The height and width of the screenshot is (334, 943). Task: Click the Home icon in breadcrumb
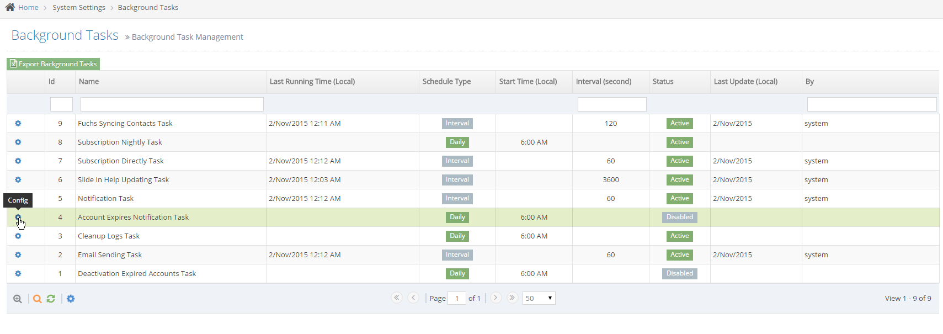[x=10, y=7]
